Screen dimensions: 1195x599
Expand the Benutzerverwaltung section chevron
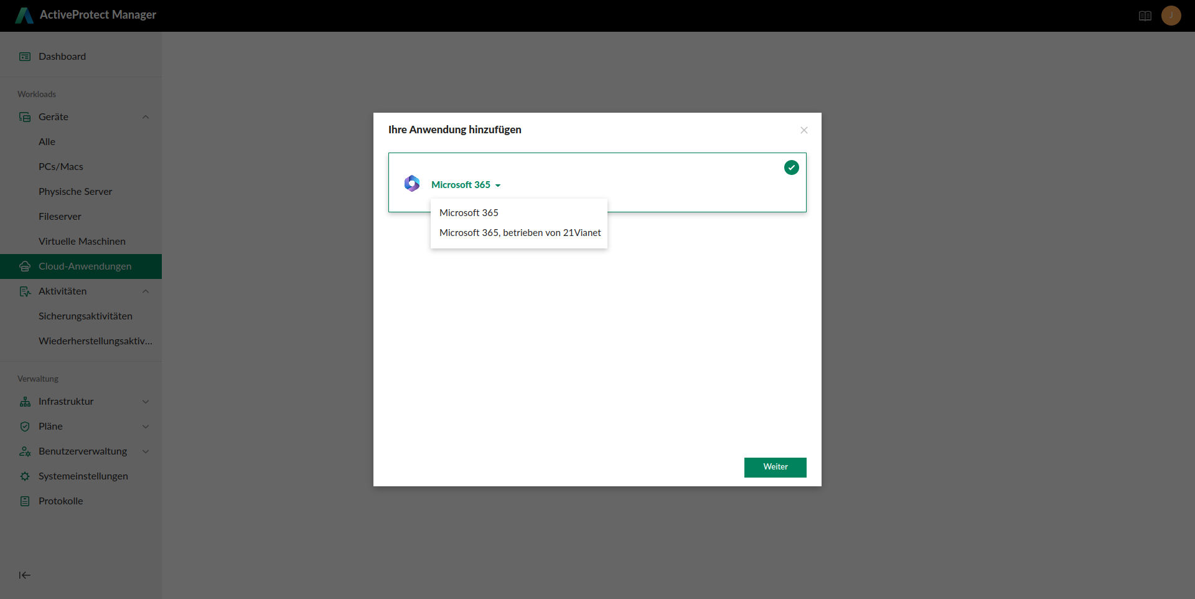tap(146, 451)
